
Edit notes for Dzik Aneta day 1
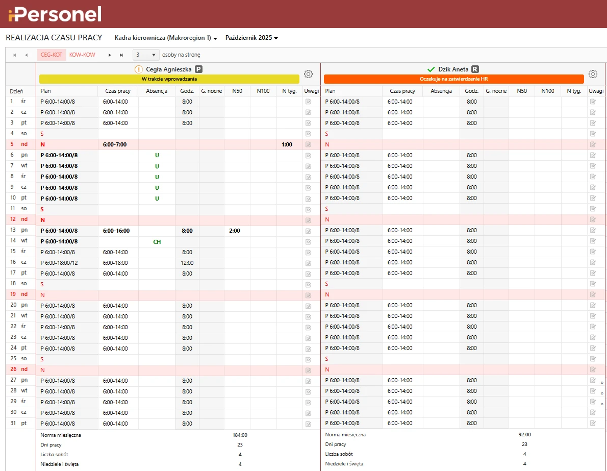(593, 102)
